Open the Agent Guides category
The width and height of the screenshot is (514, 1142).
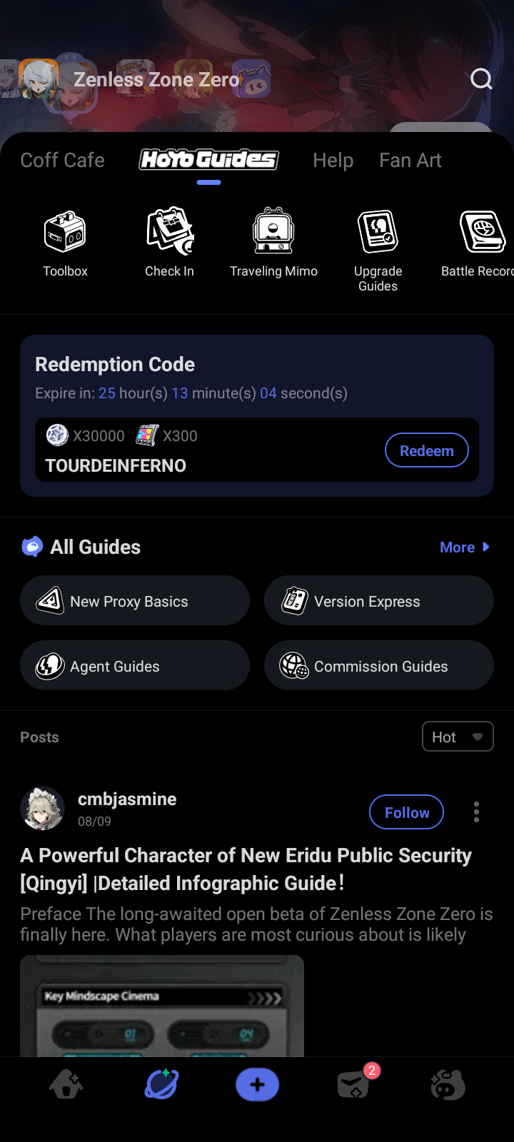[135, 666]
